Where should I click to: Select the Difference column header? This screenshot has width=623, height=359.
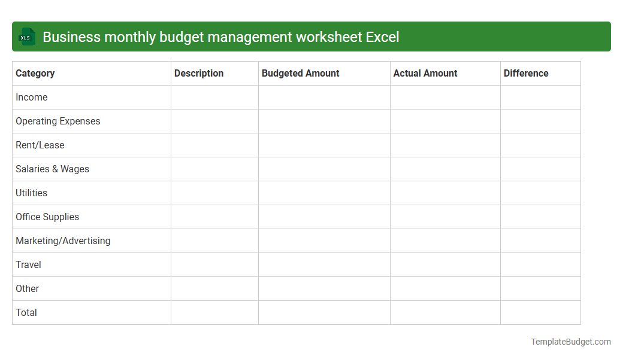click(526, 73)
